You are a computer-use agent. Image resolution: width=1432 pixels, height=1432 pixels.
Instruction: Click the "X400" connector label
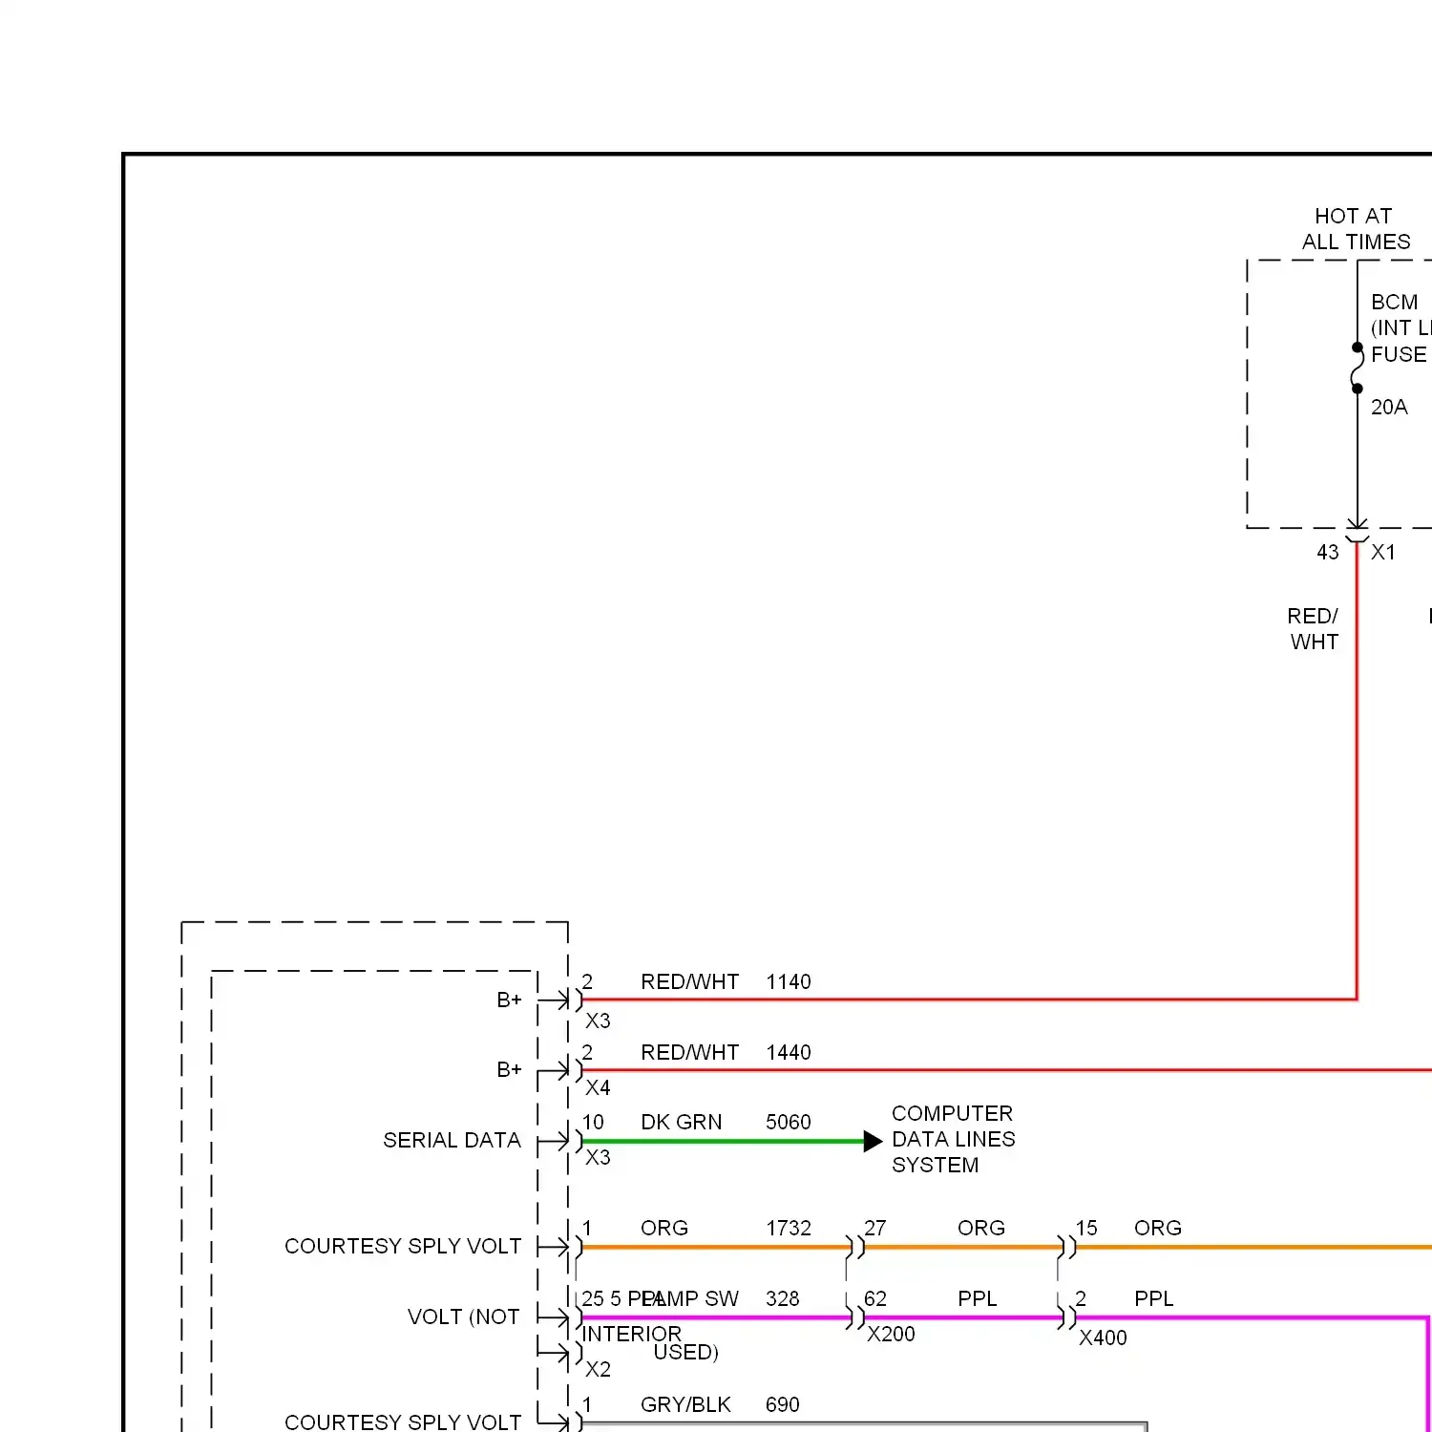pos(1103,1337)
